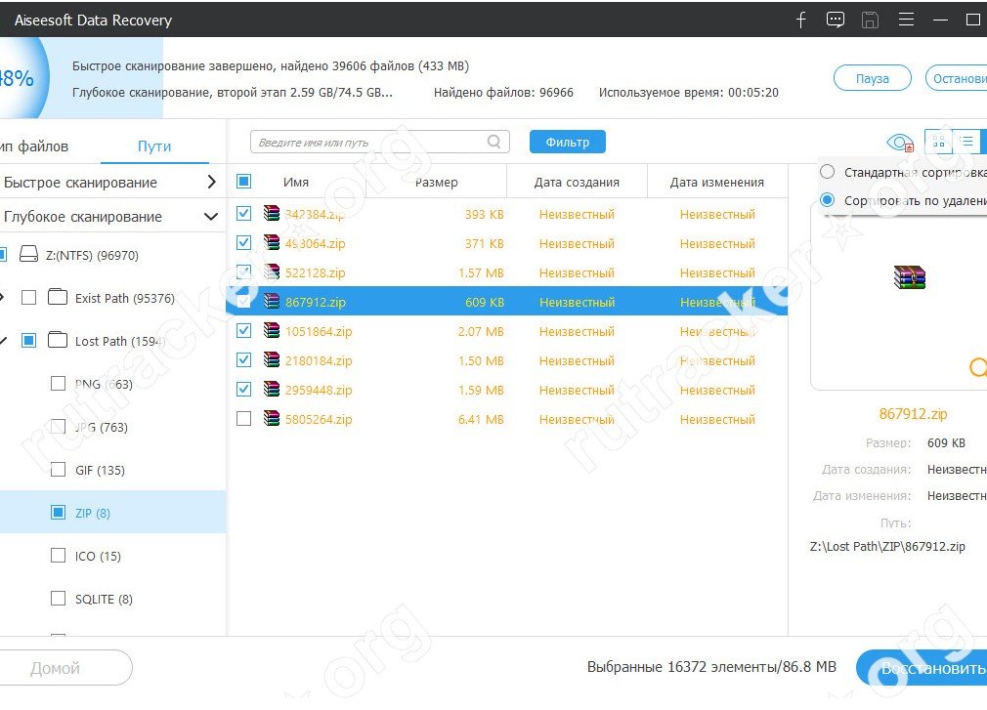
Task: Click the path text Z:\Lost Path\ZIP\867912.zip
Action: click(x=887, y=547)
